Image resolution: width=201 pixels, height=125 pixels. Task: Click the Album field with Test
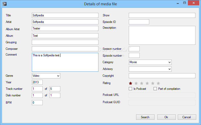point(65,36)
